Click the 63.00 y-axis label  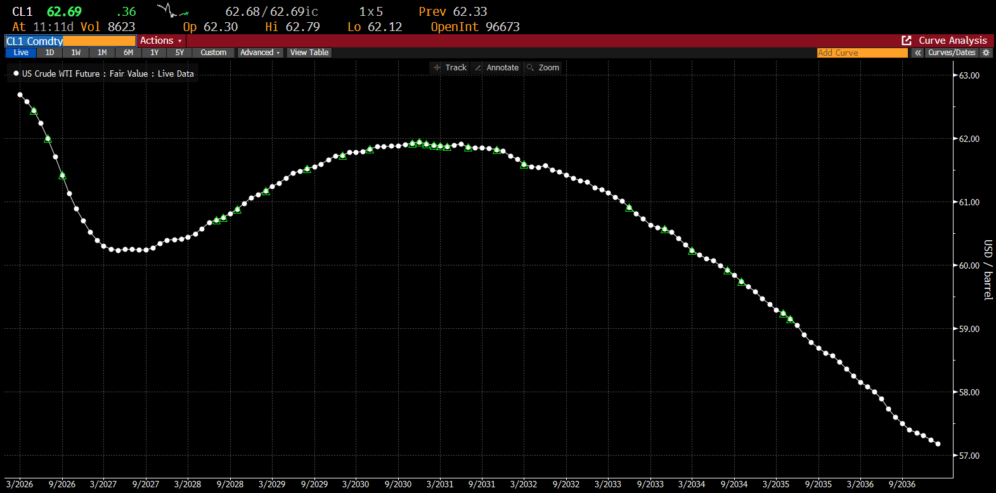pos(969,75)
